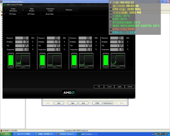Open the AMD OverDrive taskbar item
The image size is (170, 136).
(87, 134)
